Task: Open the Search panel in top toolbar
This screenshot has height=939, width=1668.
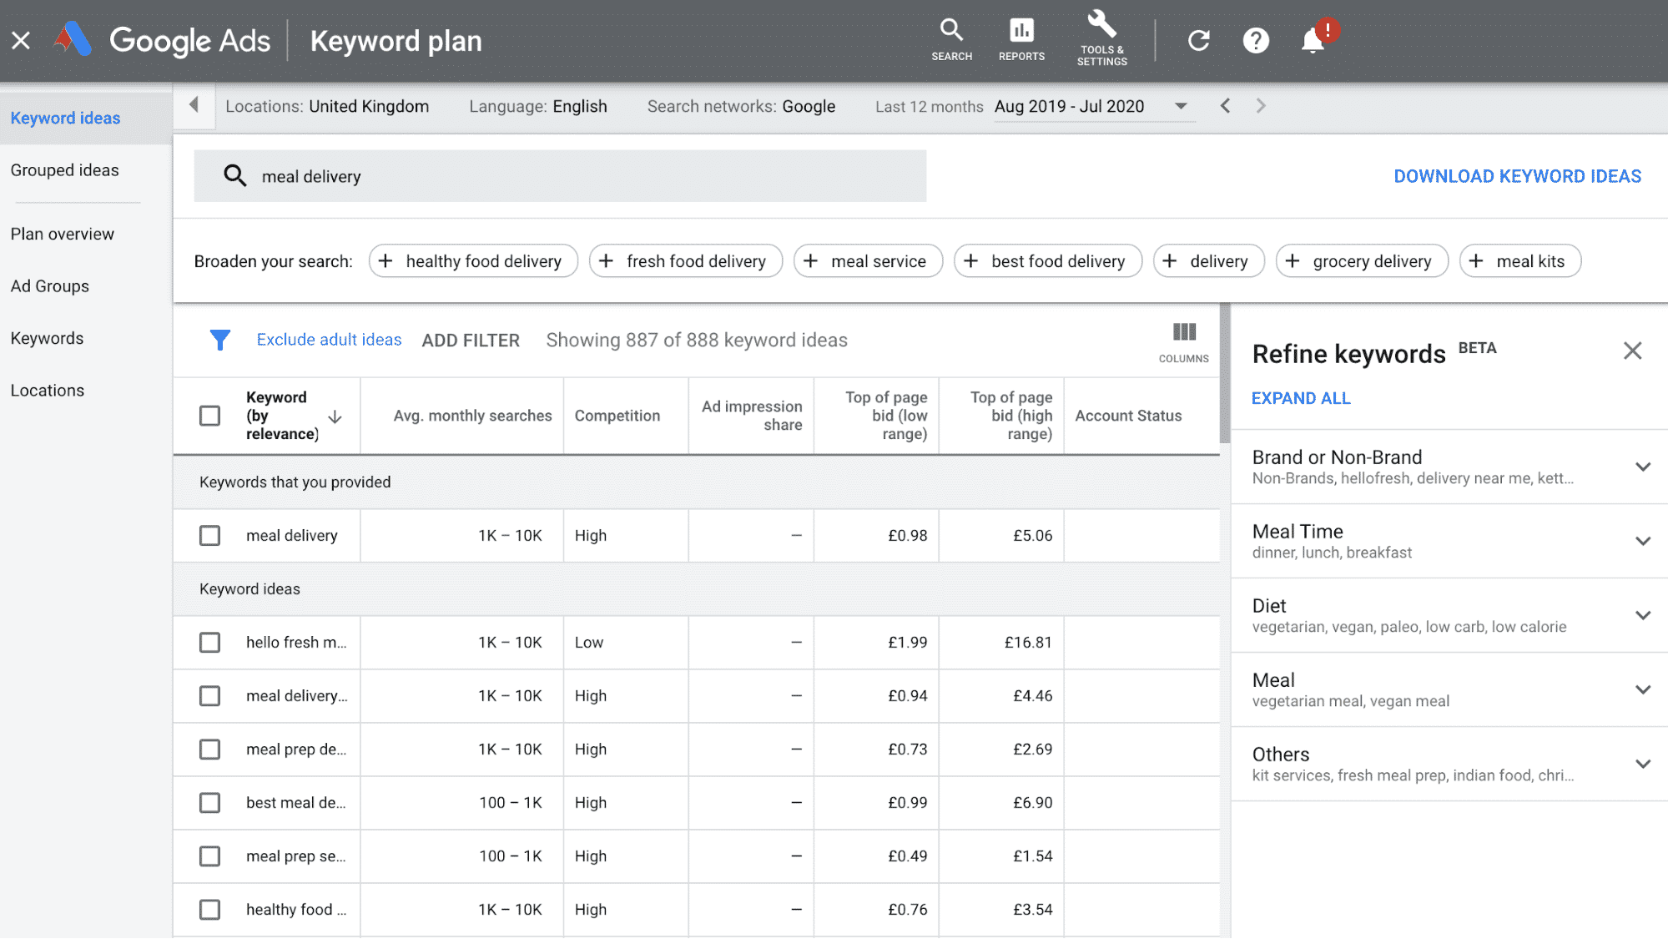Action: click(951, 39)
